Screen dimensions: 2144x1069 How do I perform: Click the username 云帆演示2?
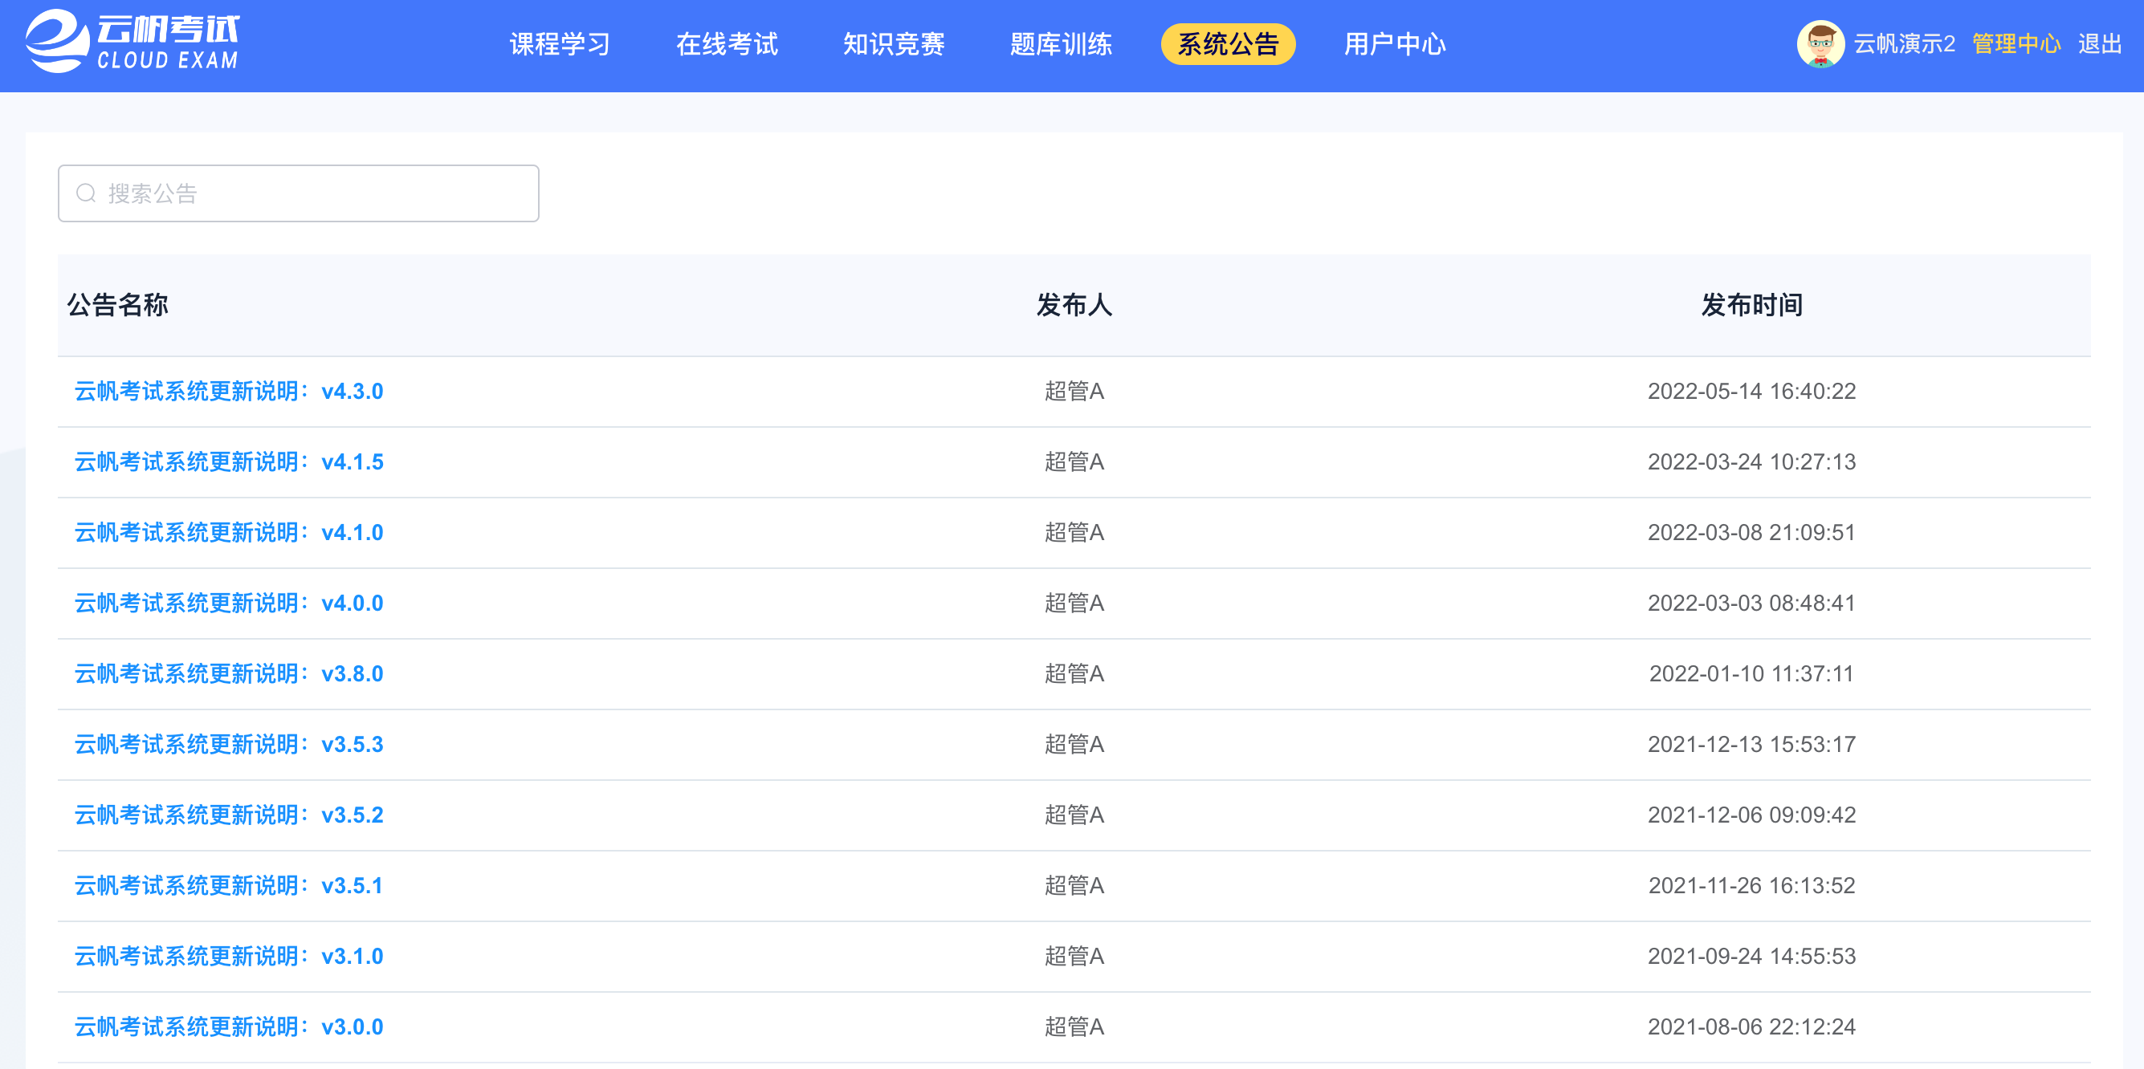click(1904, 44)
